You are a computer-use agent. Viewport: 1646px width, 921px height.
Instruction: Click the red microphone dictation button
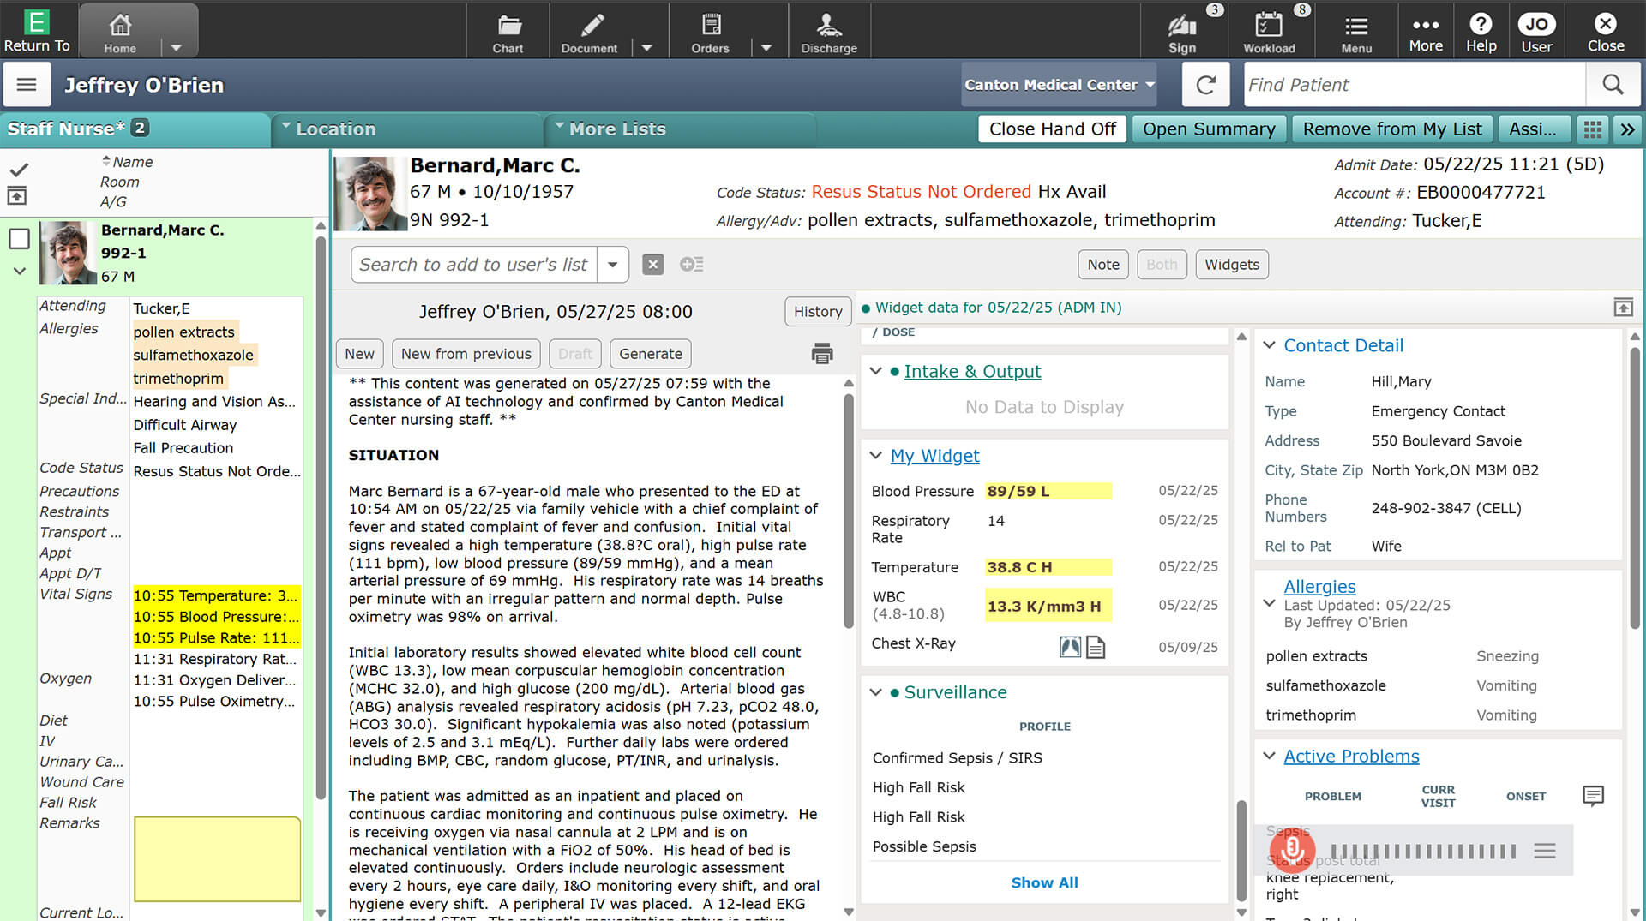1291,851
